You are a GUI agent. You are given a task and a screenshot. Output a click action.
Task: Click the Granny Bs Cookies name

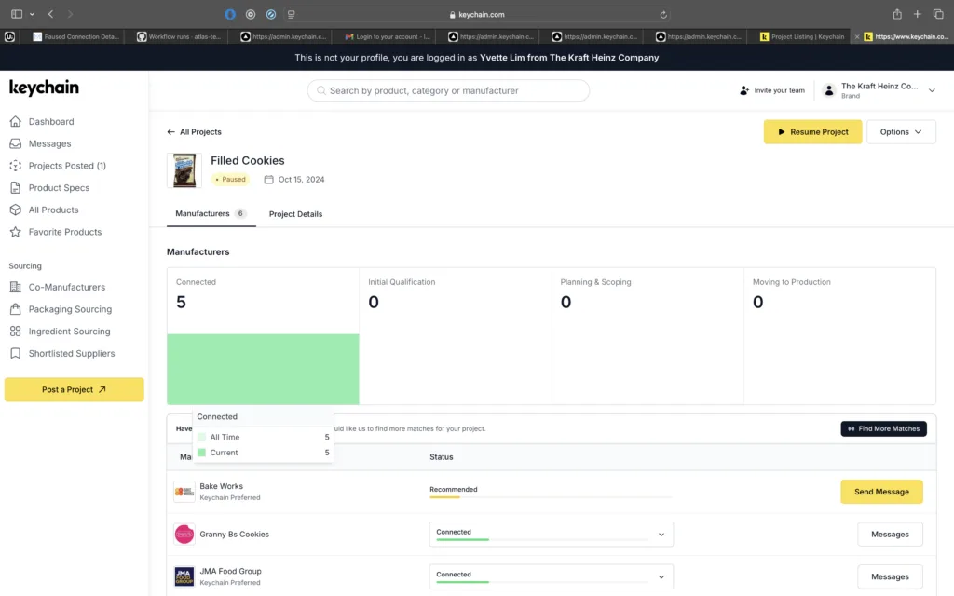pyautogui.click(x=234, y=535)
